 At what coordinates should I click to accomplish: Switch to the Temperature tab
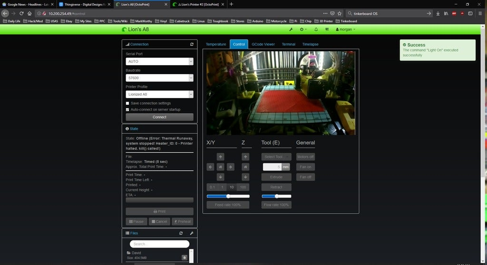tap(216, 44)
